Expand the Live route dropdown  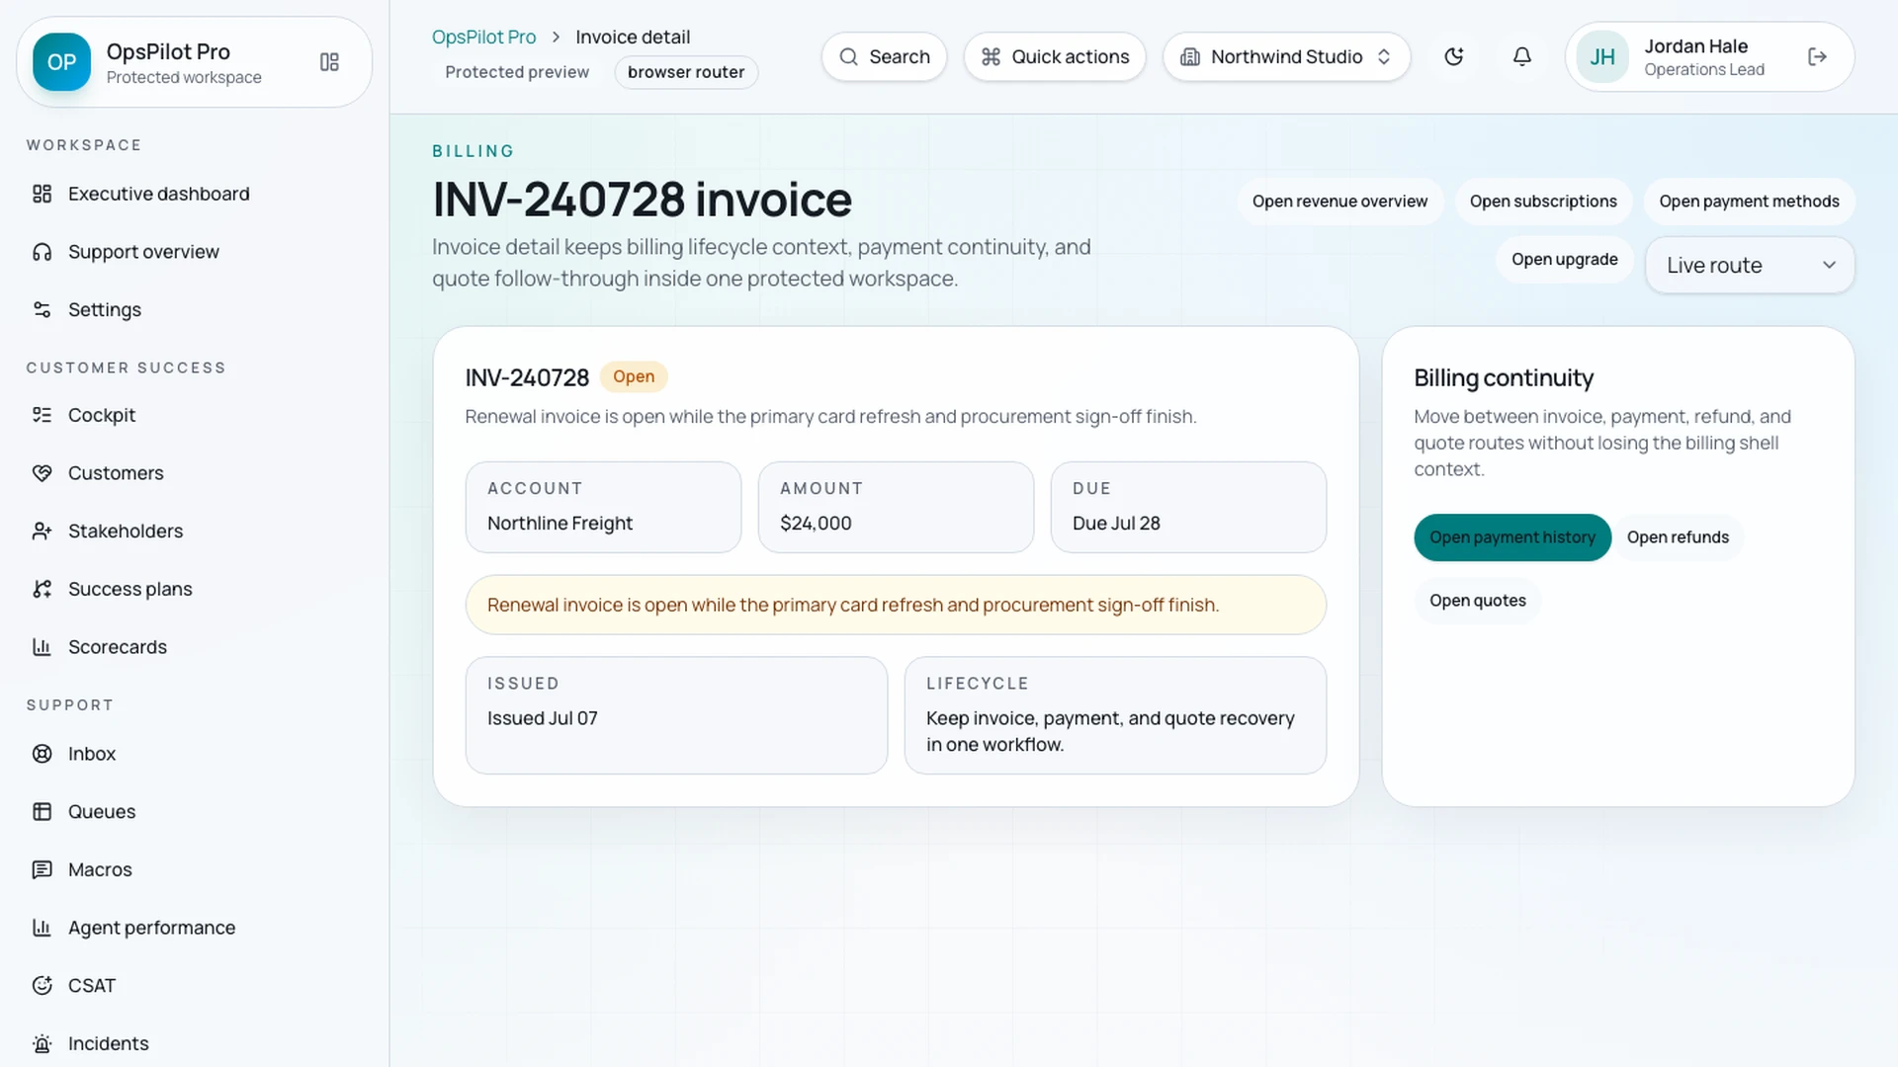tap(1750, 265)
